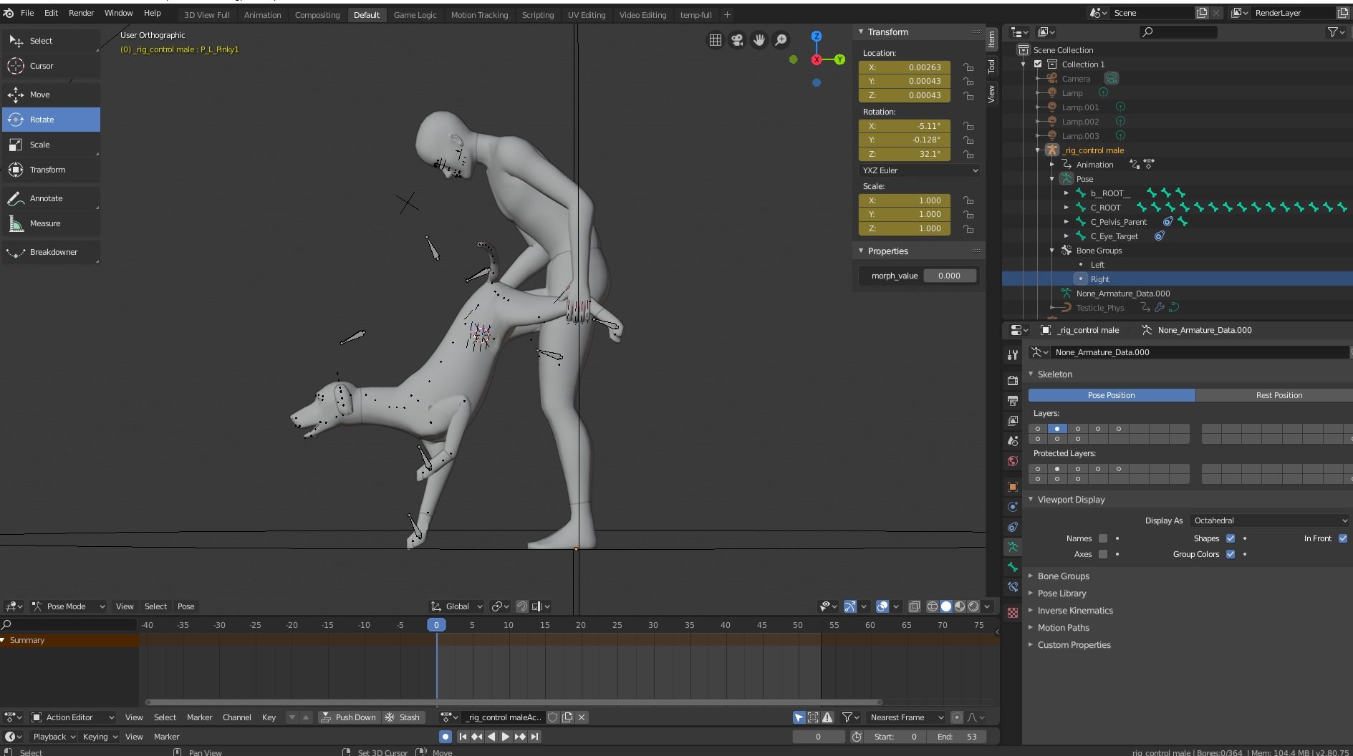Switch to the UV Editing workspace tab

586,15
